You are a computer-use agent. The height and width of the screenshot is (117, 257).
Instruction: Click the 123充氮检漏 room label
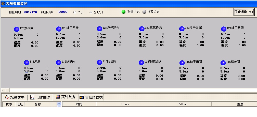(x=153, y=28)
